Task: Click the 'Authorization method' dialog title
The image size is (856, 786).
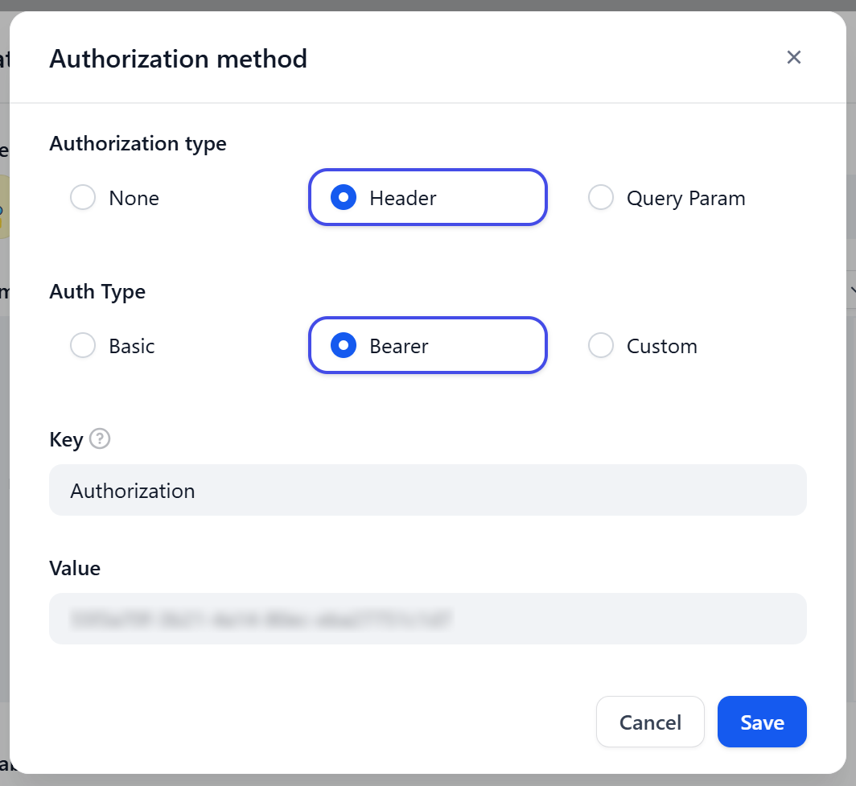Action: point(178,59)
